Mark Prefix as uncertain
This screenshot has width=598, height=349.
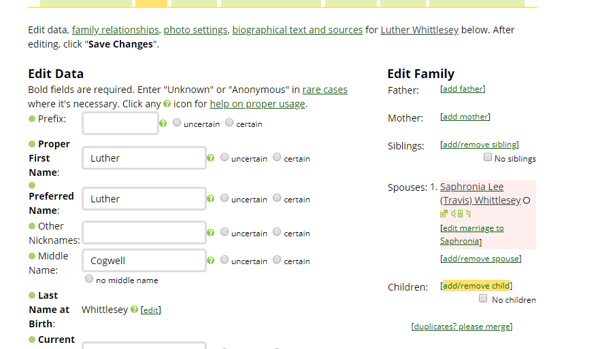177,122
